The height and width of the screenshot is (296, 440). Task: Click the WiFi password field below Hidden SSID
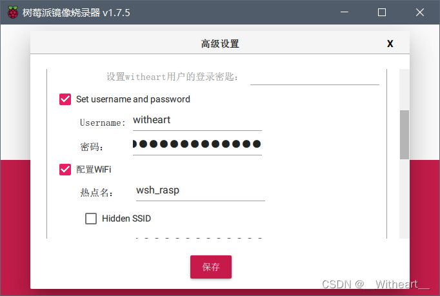(199, 236)
